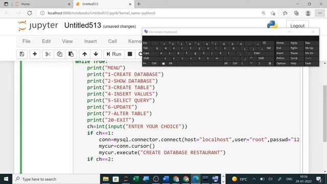Switch to the Home tab
This screenshot has height=184, width=327.
43,4
